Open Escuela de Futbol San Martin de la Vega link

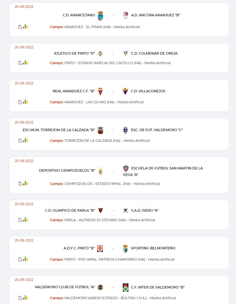click(163, 171)
